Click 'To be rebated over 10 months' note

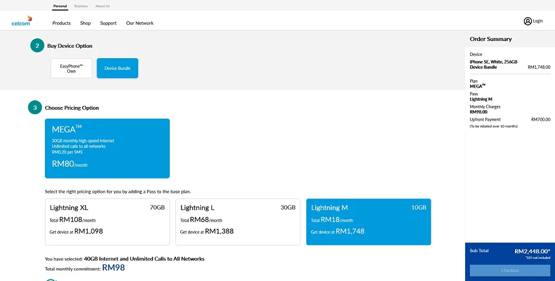(x=493, y=126)
